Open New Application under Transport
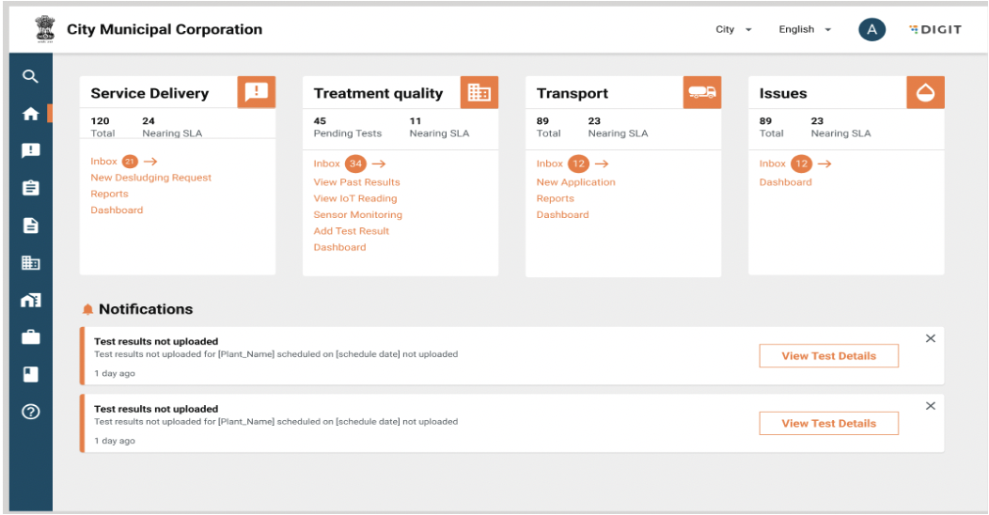 [575, 182]
